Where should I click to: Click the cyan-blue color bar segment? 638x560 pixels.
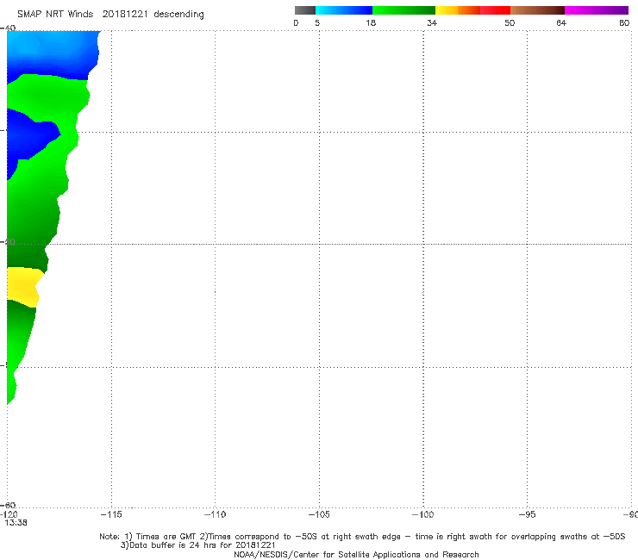(344, 10)
